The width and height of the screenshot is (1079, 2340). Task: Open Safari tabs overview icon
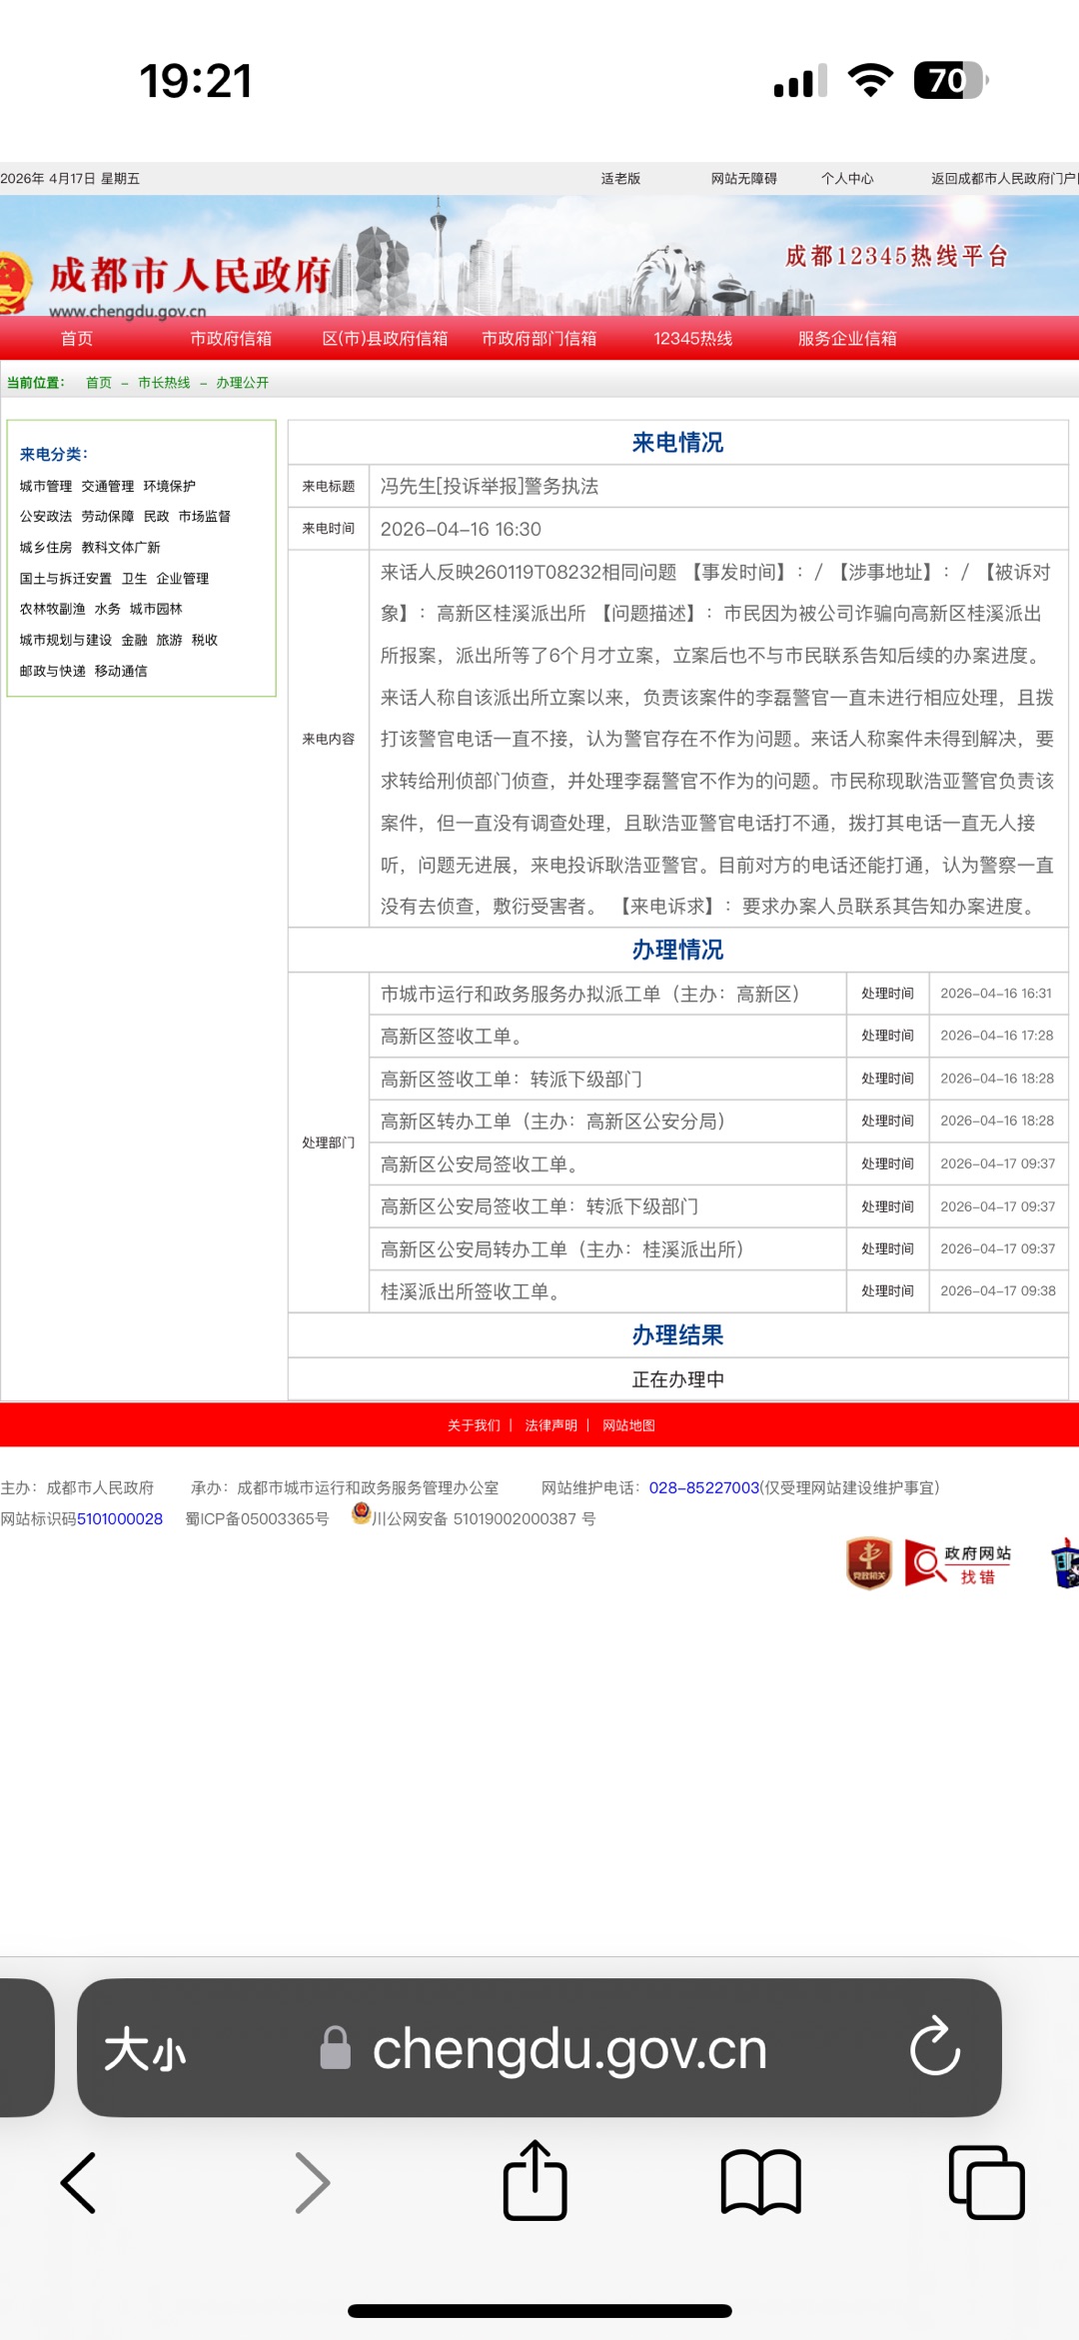coord(986,2182)
